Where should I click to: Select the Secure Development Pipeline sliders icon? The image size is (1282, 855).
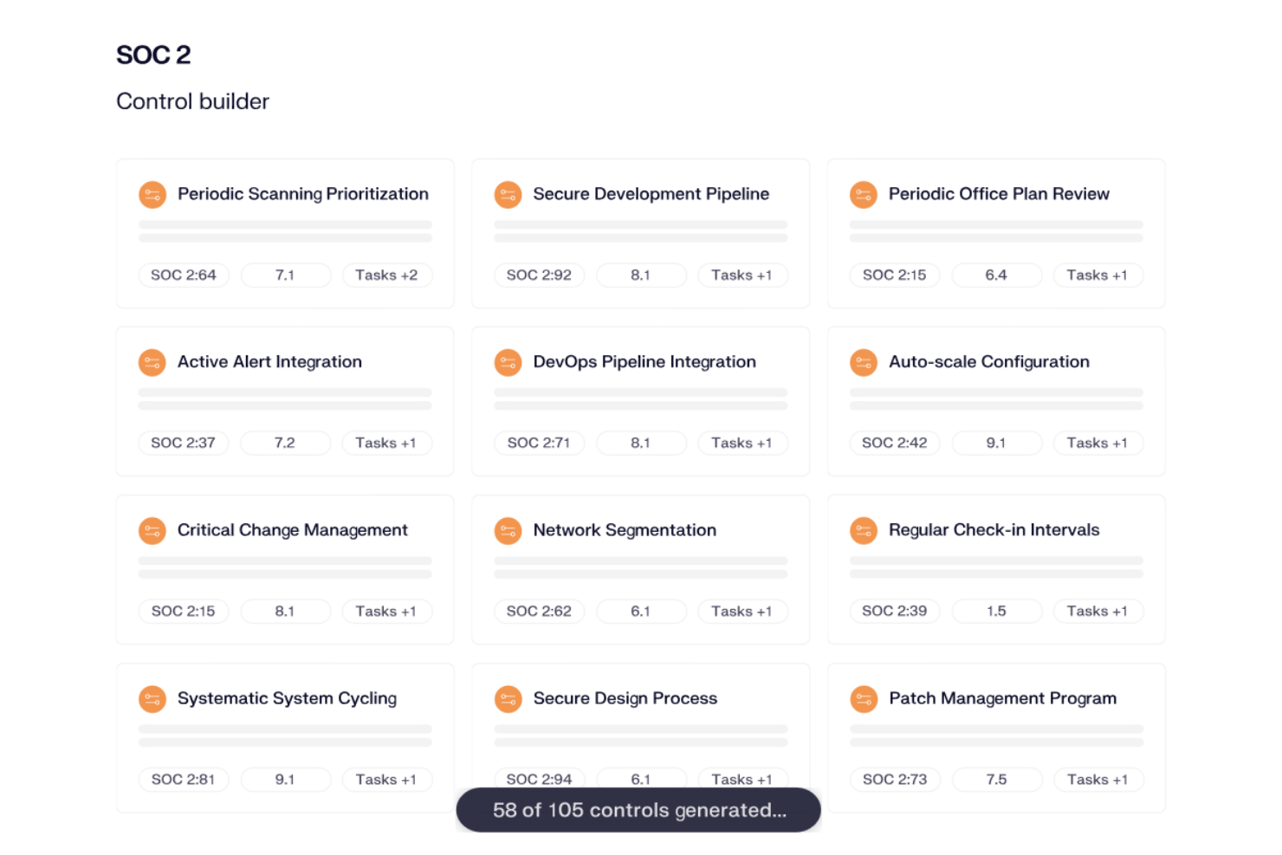(x=508, y=194)
